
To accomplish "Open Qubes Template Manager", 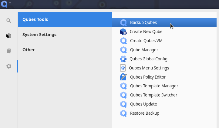I will 164,86.
